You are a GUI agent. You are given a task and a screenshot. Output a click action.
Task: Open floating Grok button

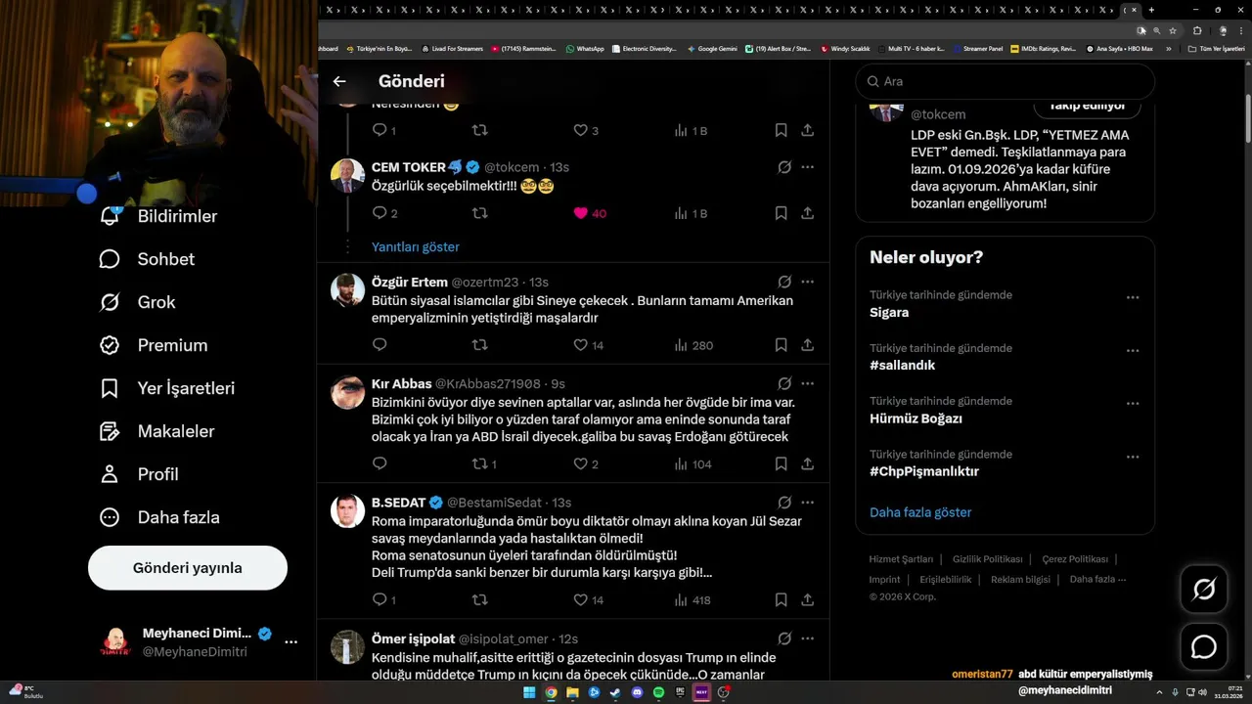[x=1203, y=590]
